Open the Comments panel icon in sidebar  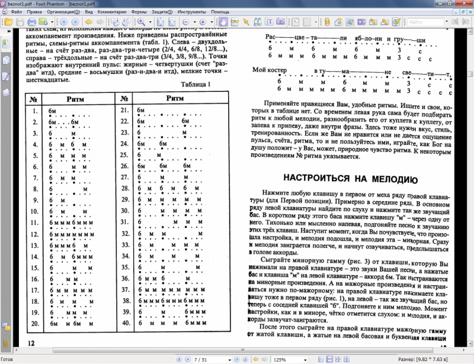[x=6, y=327]
